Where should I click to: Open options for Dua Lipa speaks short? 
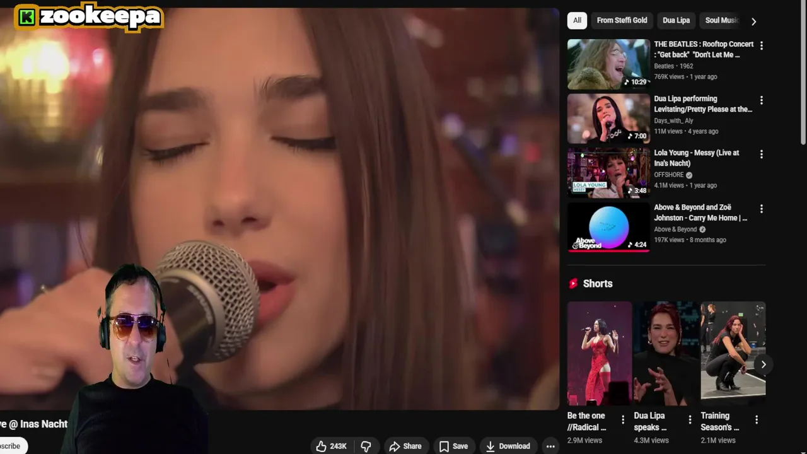coord(690,419)
